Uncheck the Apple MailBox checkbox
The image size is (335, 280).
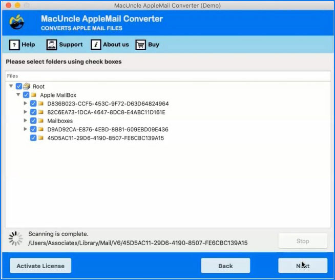[x=26, y=95]
